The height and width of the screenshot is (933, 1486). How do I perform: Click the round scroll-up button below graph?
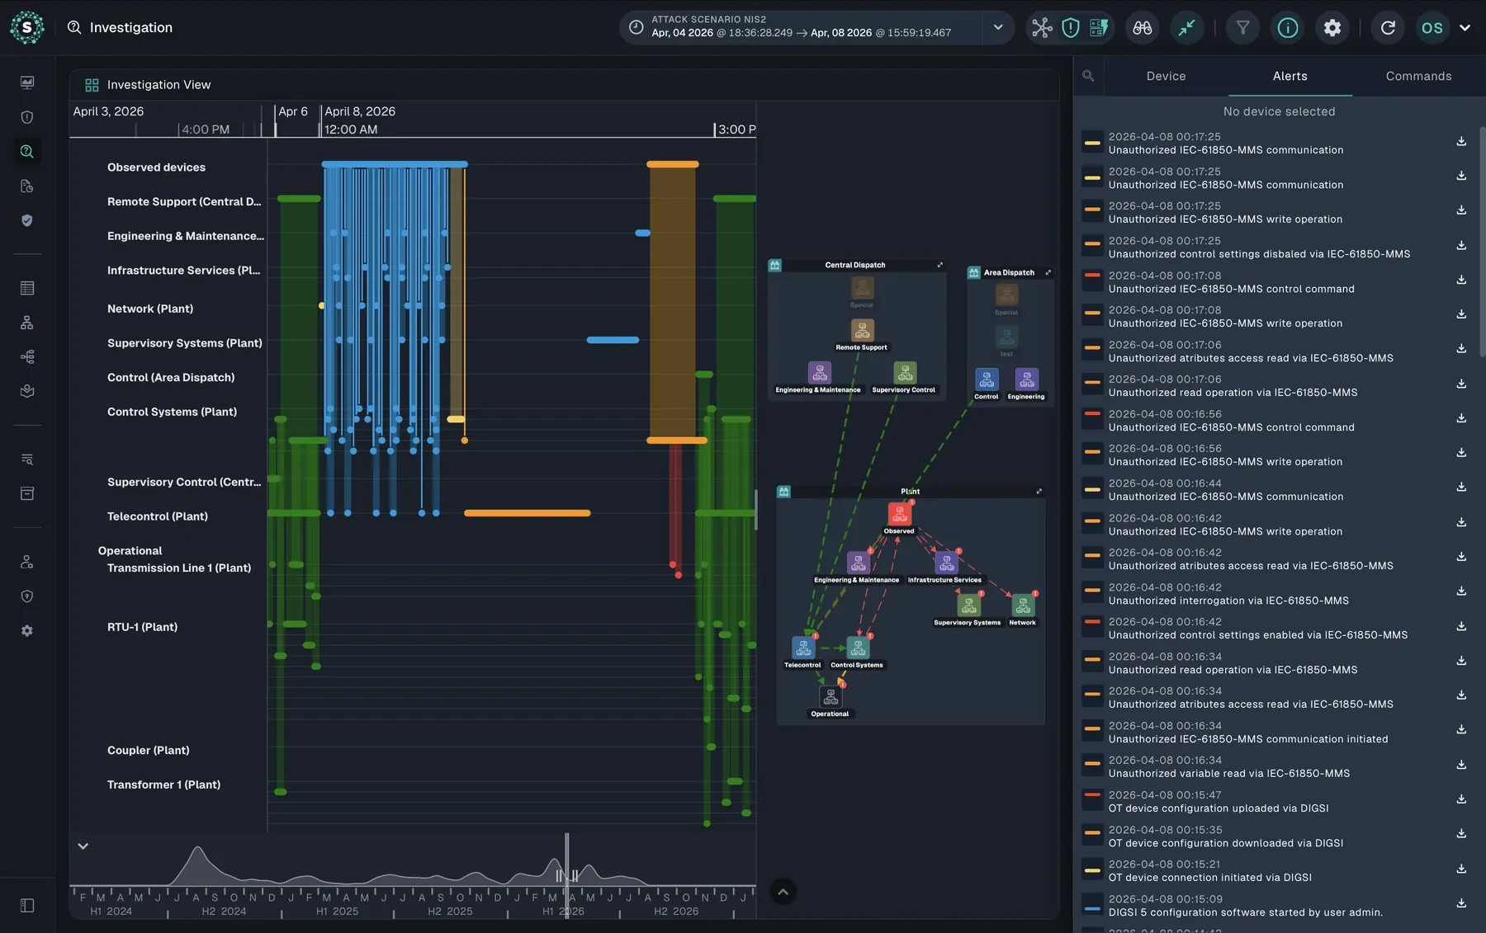(x=783, y=892)
